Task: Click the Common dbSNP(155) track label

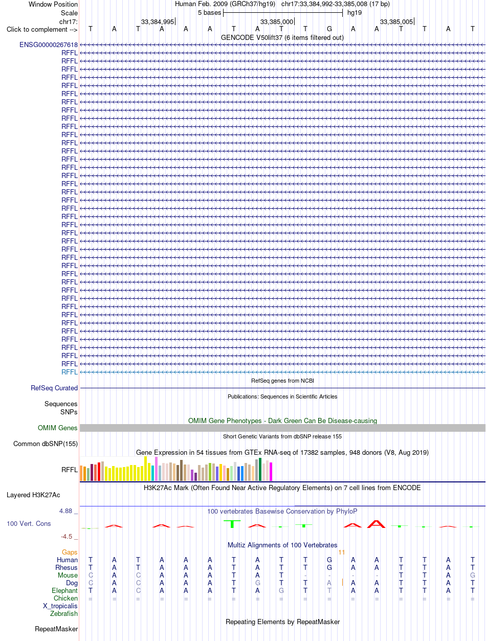Action: (46, 444)
